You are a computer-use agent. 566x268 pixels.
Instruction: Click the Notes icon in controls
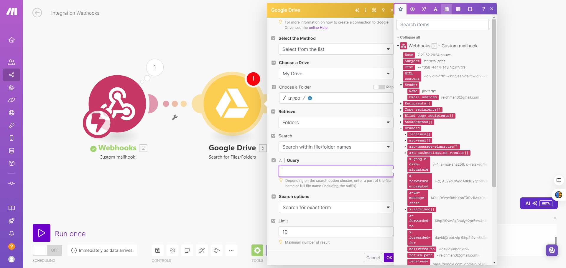coord(187,250)
